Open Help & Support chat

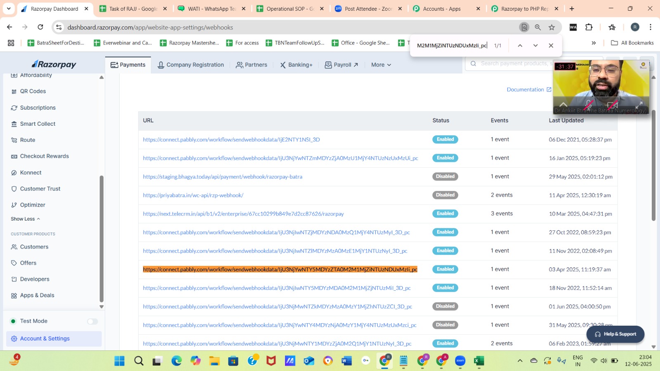coord(615,334)
